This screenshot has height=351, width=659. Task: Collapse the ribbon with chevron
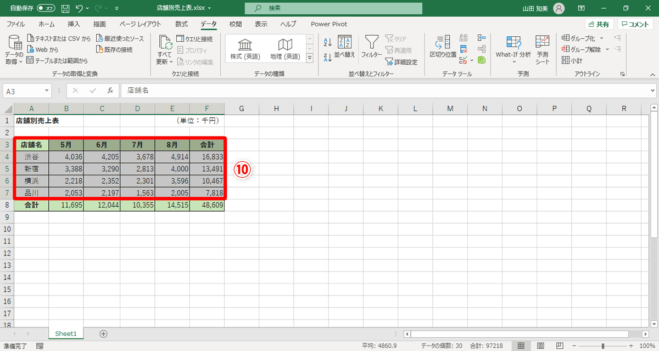pyautogui.click(x=652, y=74)
